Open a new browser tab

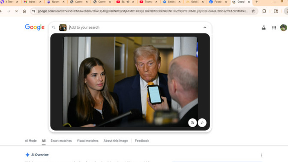[257, 2]
